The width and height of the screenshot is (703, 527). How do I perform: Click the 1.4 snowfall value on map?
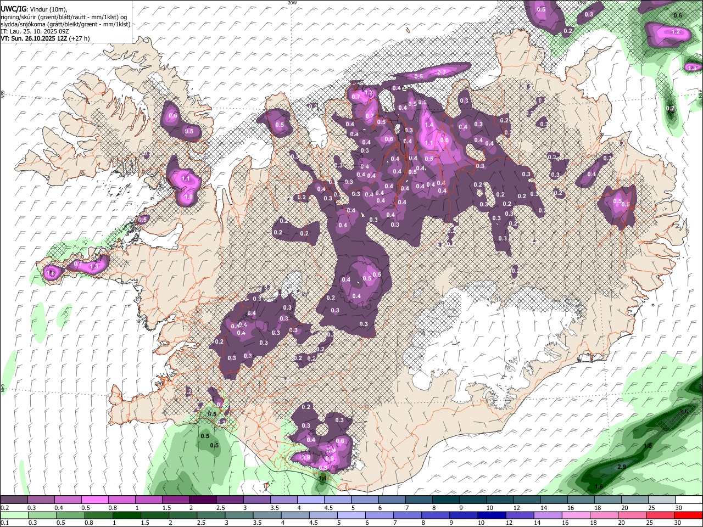(x=429, y=125)
